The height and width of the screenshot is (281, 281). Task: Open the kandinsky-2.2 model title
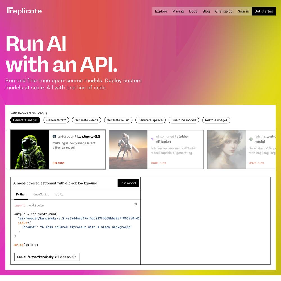(x=79, y=136)
